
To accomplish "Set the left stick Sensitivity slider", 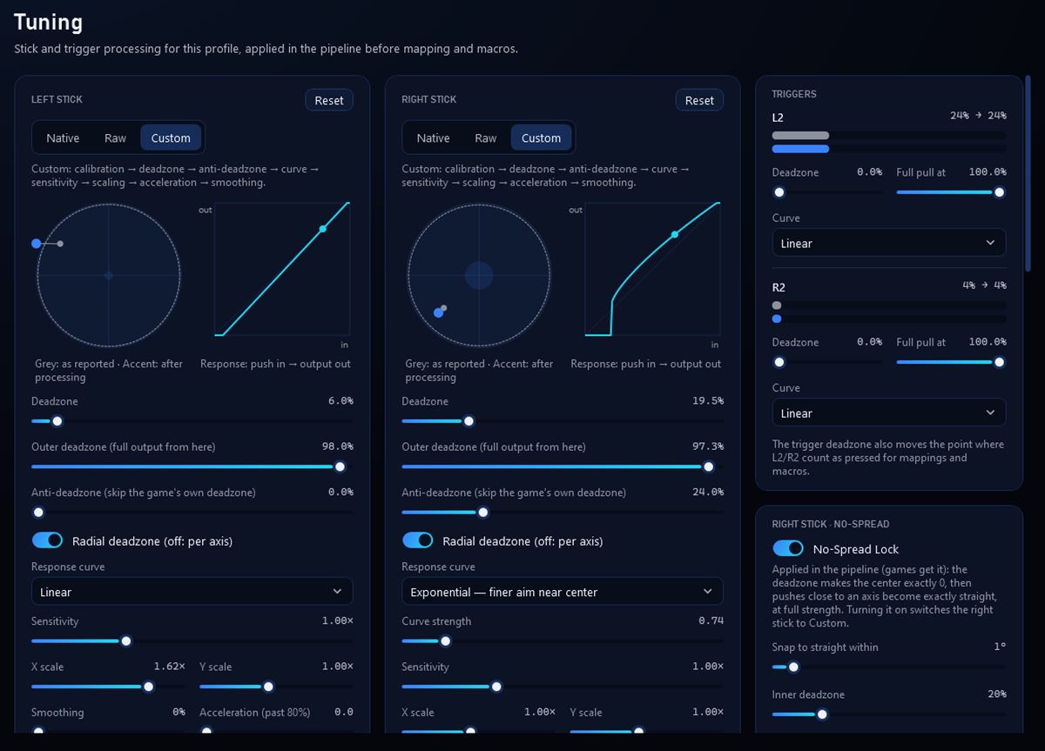I will coord(192,641).
